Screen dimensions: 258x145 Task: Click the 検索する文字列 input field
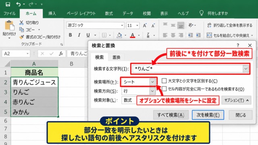[x=187, y=69]
